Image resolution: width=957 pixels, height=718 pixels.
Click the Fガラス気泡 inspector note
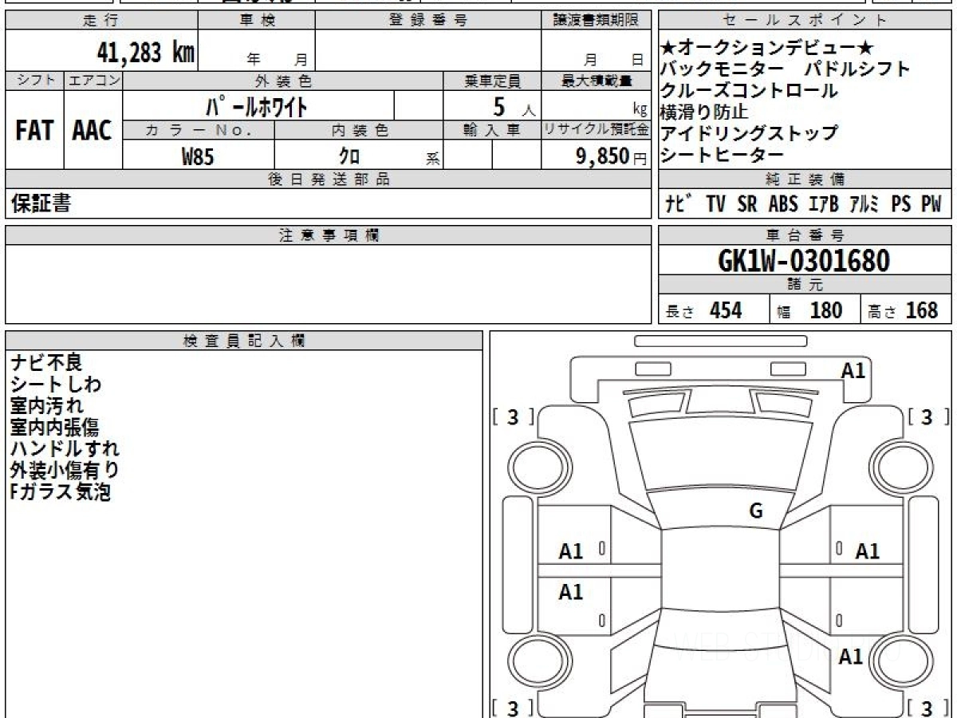coord(61,492)
